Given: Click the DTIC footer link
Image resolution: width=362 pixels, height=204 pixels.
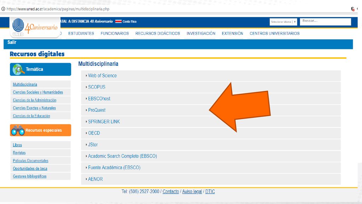Looking at the screenshot, I should click(210, 192).
